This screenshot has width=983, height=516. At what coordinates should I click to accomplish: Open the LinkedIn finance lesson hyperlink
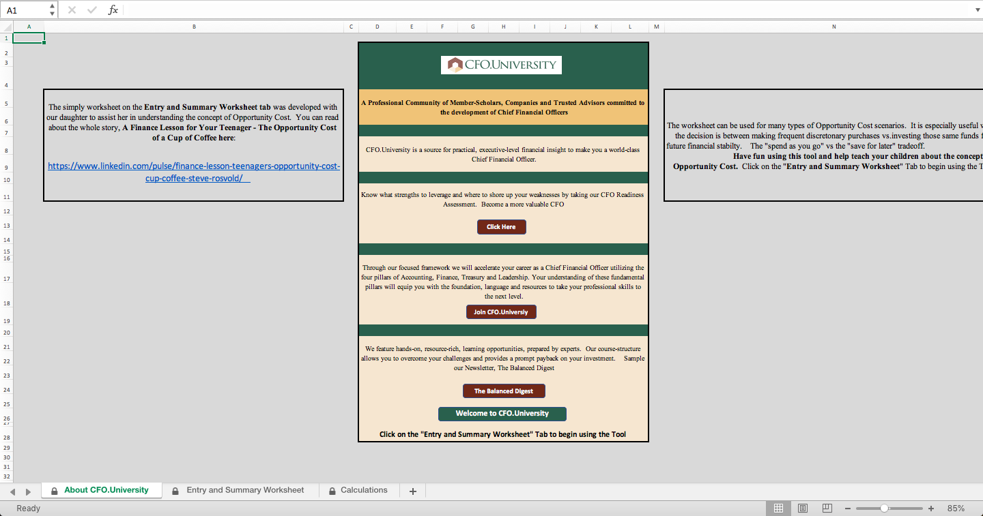(x=194, y=172)
